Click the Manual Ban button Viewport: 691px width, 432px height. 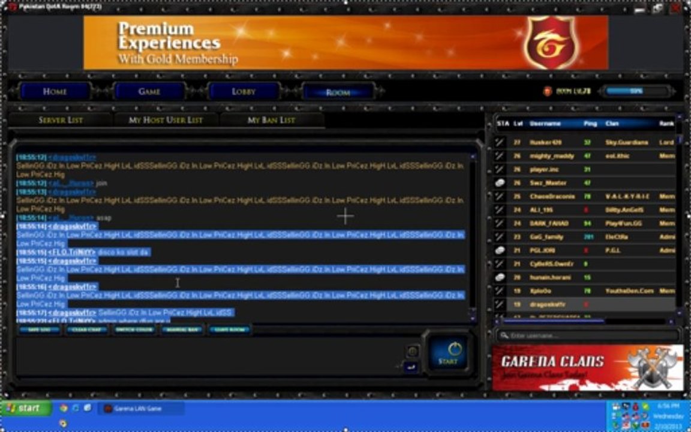(182, 330)
